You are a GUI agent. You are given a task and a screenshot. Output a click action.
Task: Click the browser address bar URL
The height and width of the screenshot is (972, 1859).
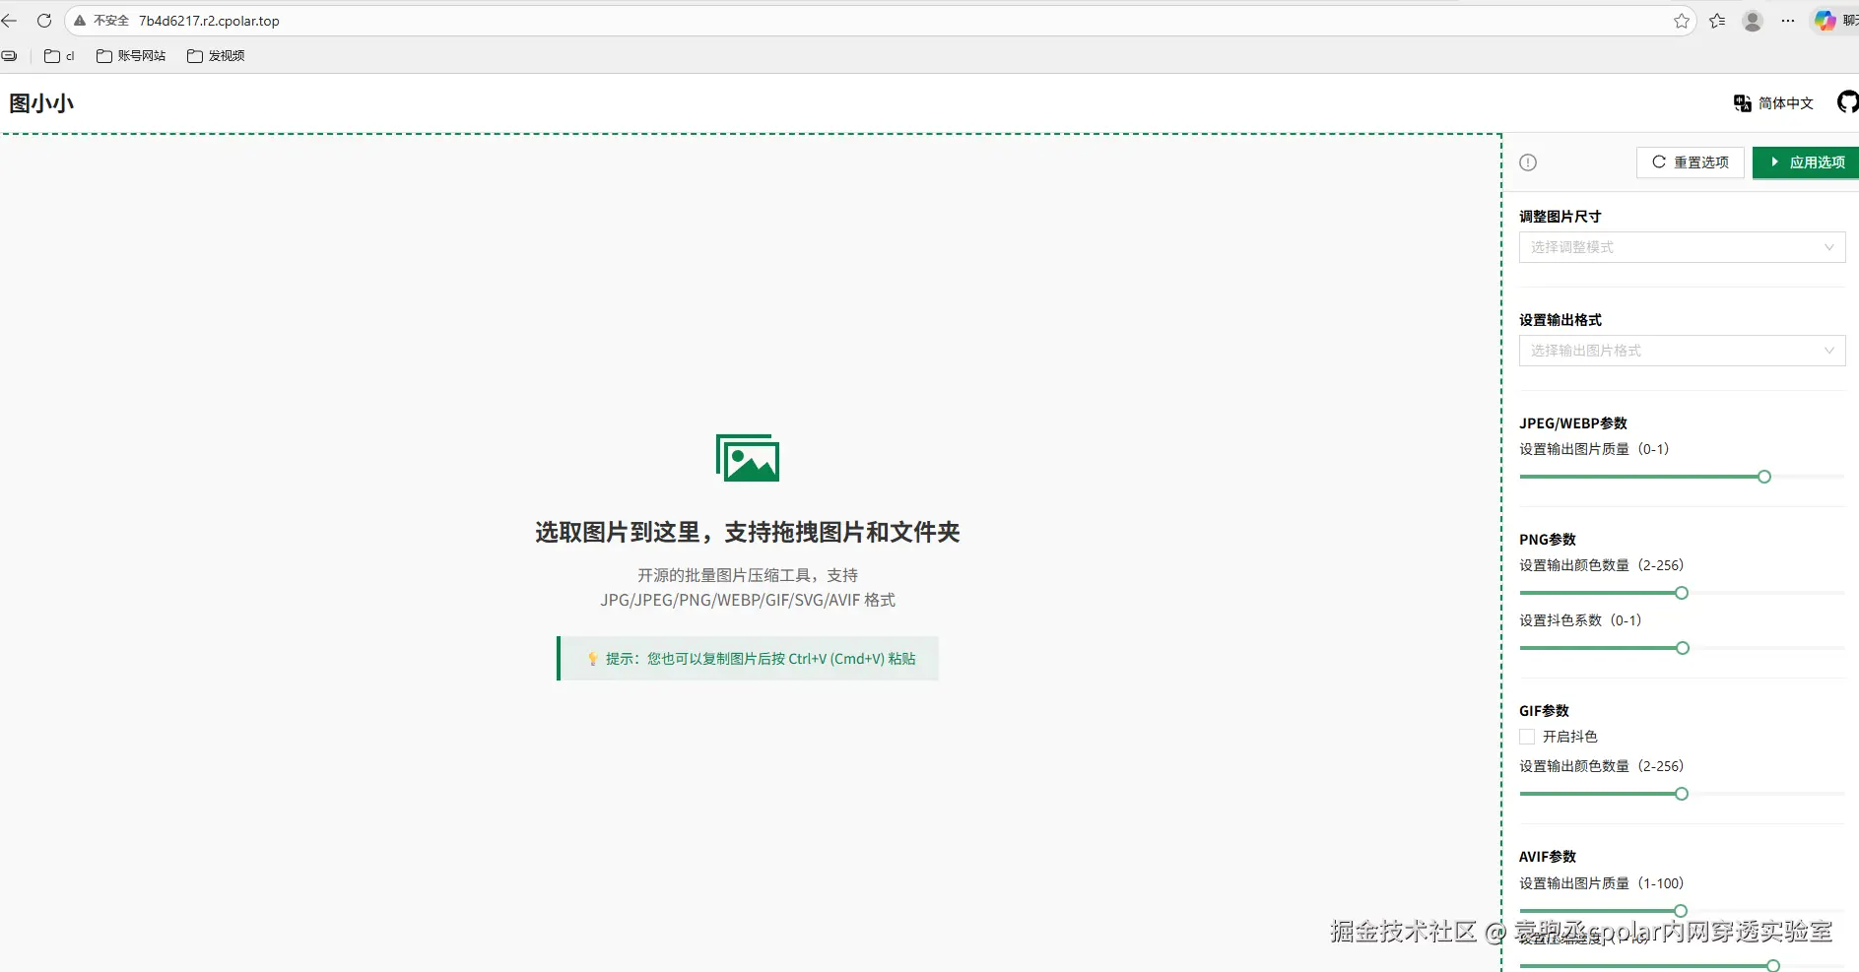pyautogui.click(x=209, y=21)
